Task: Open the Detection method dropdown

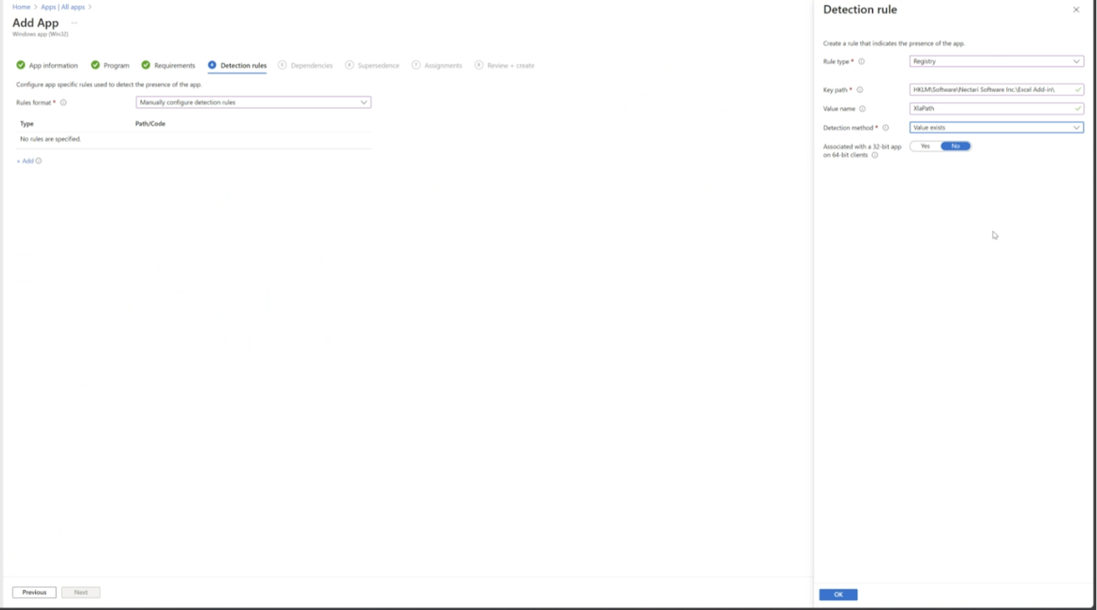Action: click(x=996, y=127)
